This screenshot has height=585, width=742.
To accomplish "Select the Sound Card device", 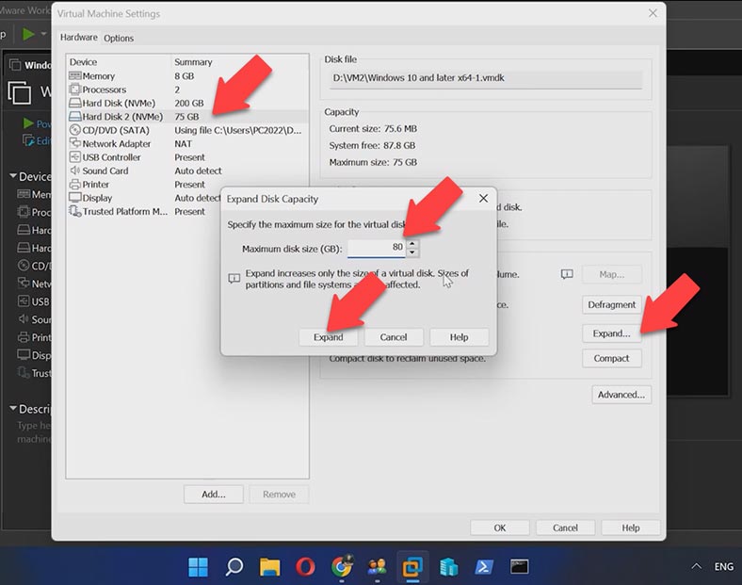I will coord(105,171).
